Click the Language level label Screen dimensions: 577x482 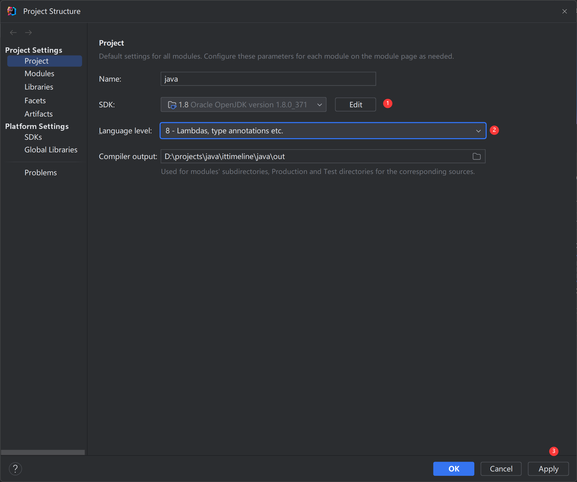point(125,131)
